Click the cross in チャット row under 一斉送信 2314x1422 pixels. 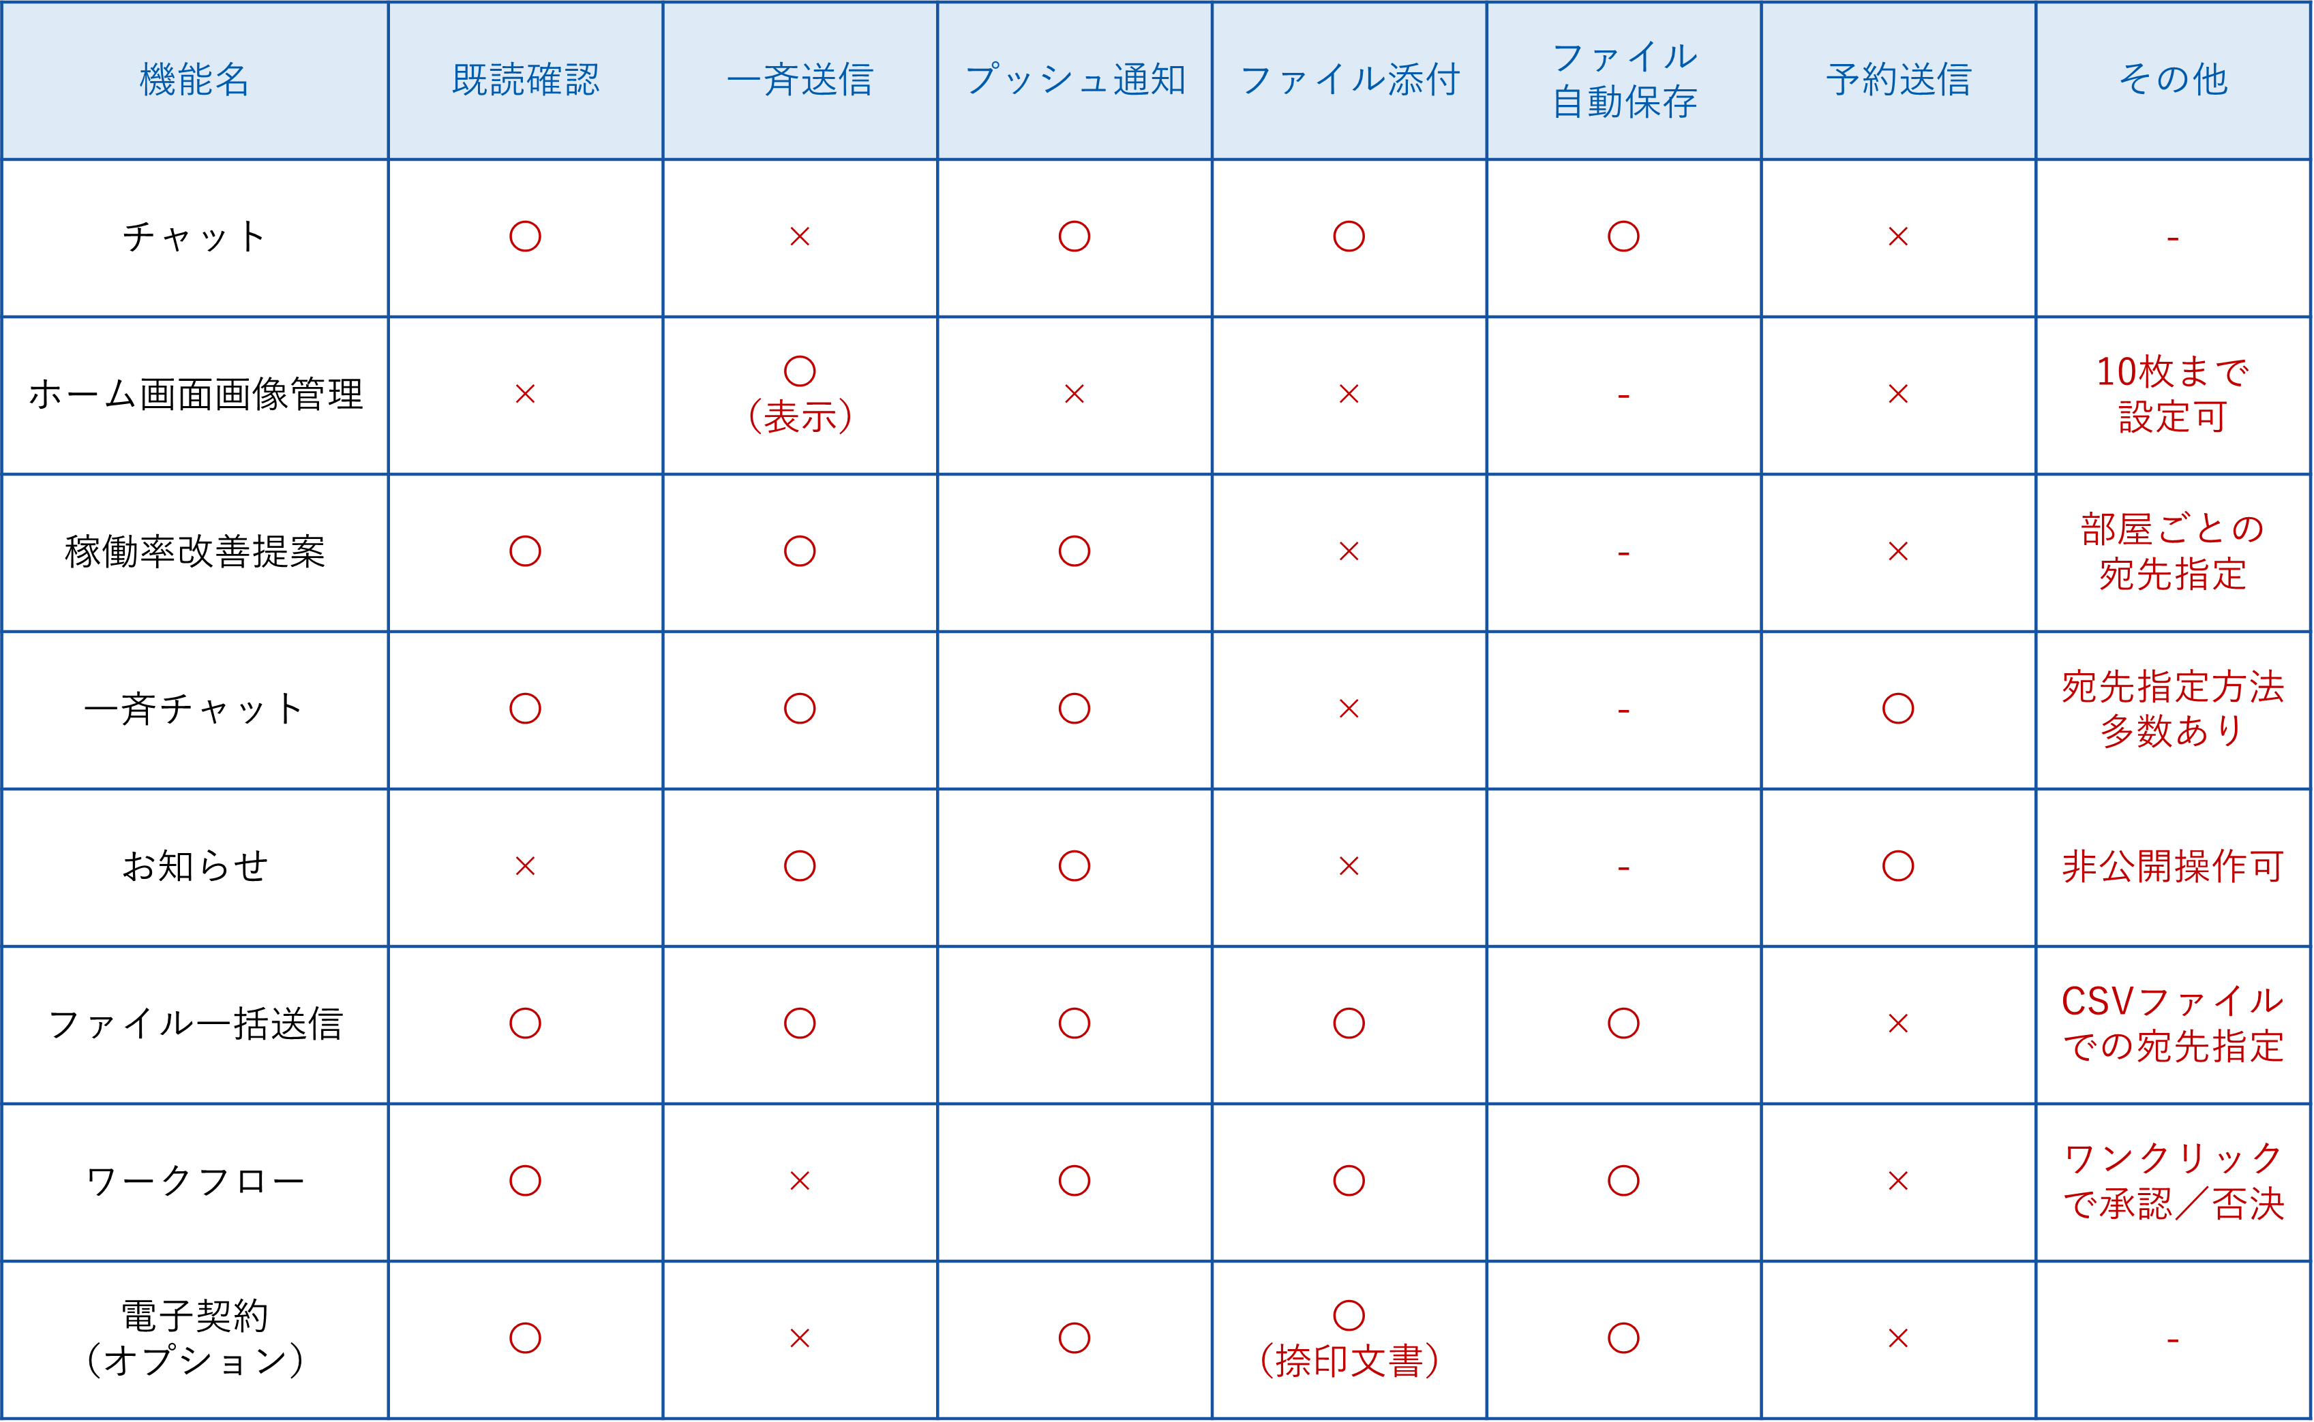800,236
